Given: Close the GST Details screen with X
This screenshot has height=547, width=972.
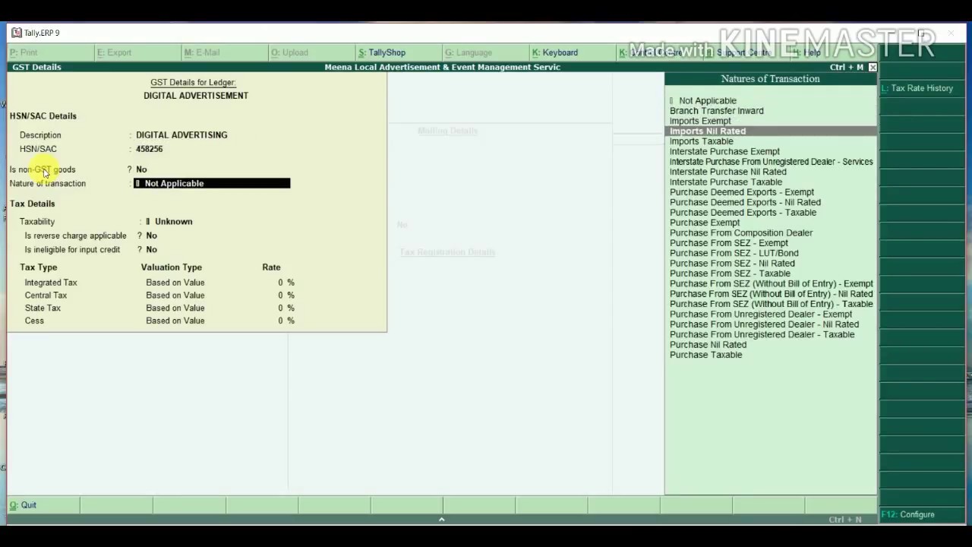Looking at the screenshot, I should click(x=873, y=67).
